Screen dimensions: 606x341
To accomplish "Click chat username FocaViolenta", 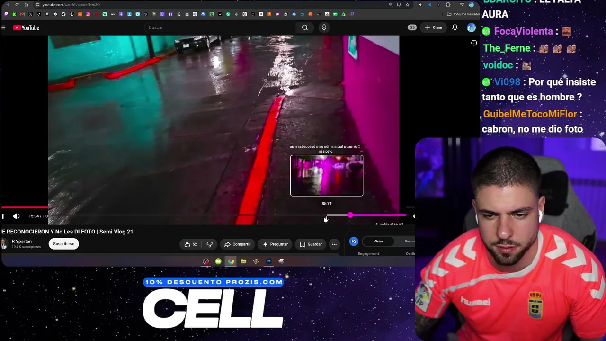I will 523,31.
